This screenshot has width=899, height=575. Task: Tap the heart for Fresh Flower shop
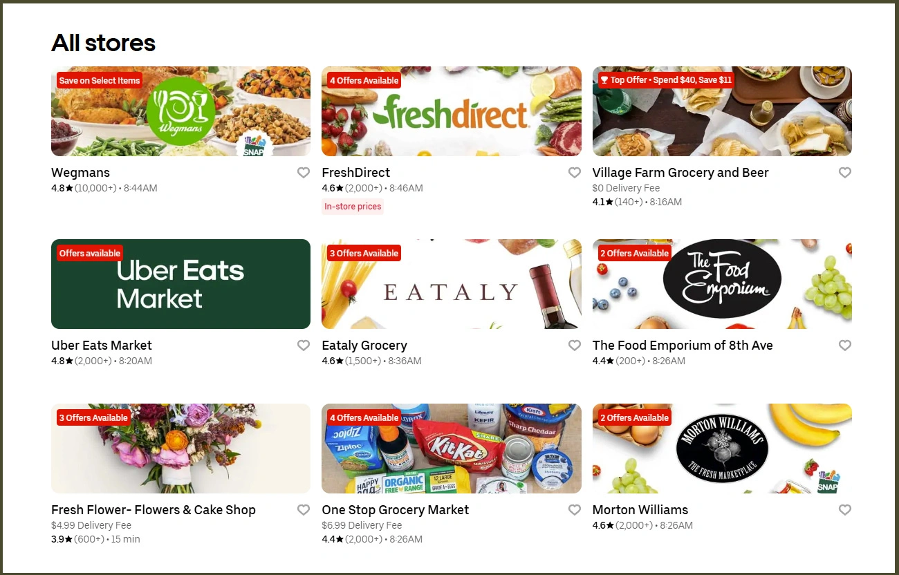(x=304, y=510)
